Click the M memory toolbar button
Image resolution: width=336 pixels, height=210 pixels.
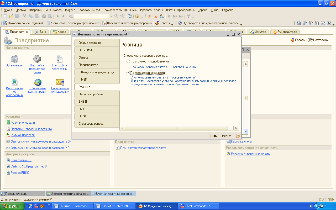[169, 16]
